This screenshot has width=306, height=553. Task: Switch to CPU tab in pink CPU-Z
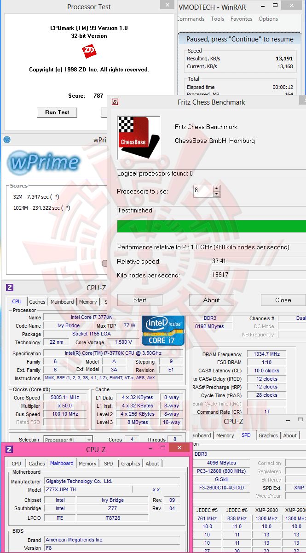16,464
